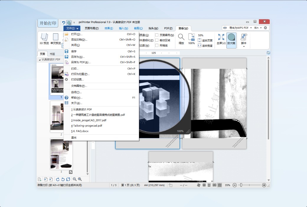Viewport: 307px width, 207px height.
Task: Zoom in thumbnails with plus magnifier
Action: [x=80, y=179]
